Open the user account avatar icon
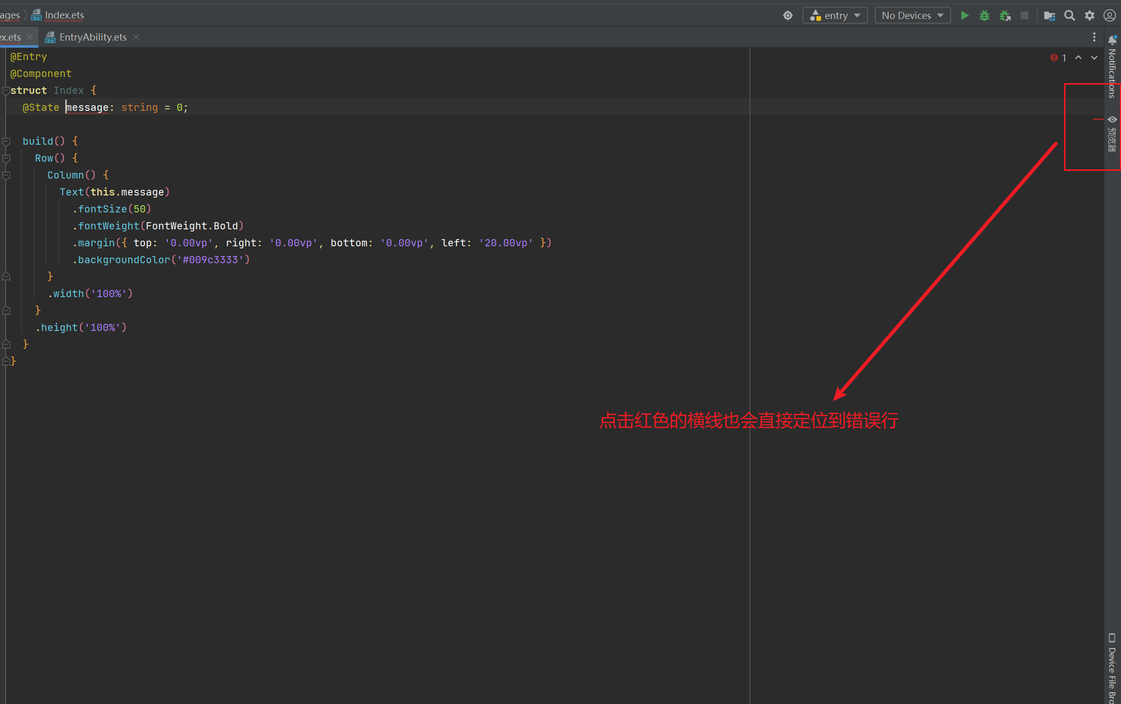 (1109, 15)
